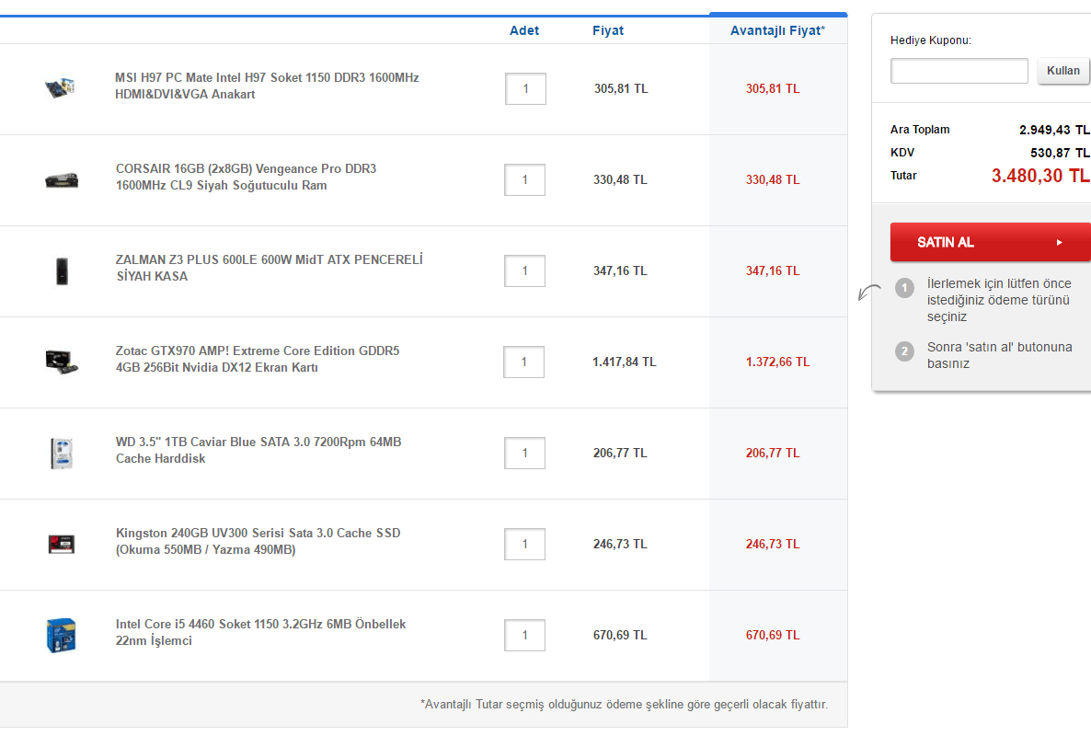Screen dimensions: 1091x736
Task: Open the WD Caviar Blue harddisk image
Action: click(61, 453)
